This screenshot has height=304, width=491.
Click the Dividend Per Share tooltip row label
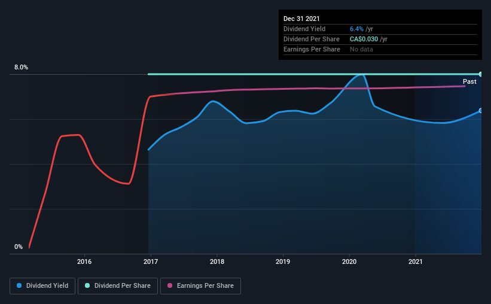pos(311,39)
